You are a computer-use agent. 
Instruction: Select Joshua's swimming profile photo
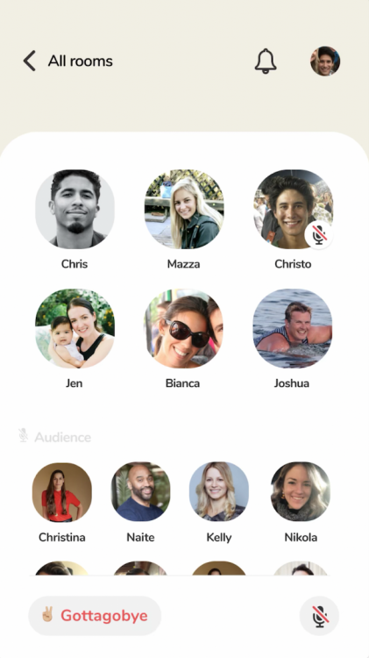pyautogui.click(x=293, y=328)
